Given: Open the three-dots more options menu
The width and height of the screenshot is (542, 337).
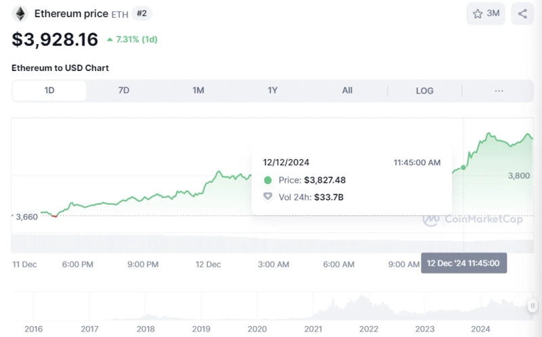Looking at the screenshot, I should pos(499,91).
